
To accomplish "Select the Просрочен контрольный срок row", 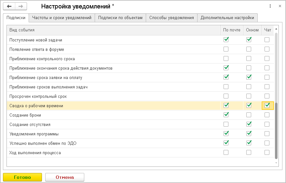I will click(98, 96).
